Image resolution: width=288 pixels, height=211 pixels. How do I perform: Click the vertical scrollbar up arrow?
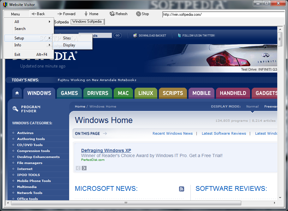280,29
